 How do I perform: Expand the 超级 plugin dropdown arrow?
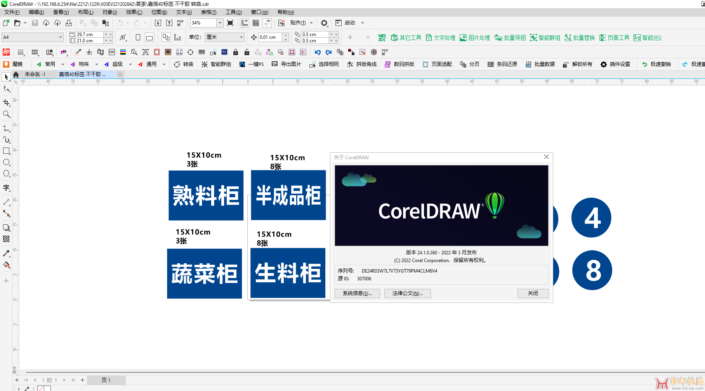[130, 64]
